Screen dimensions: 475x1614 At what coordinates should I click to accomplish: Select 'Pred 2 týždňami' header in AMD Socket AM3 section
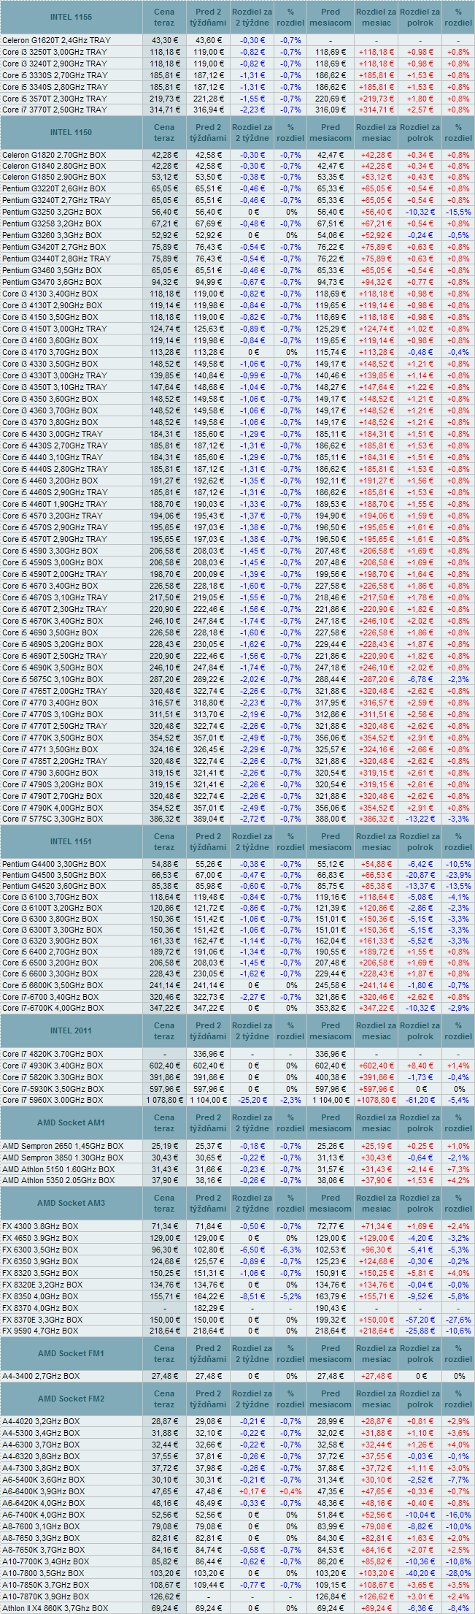(x=208, y=1203)
